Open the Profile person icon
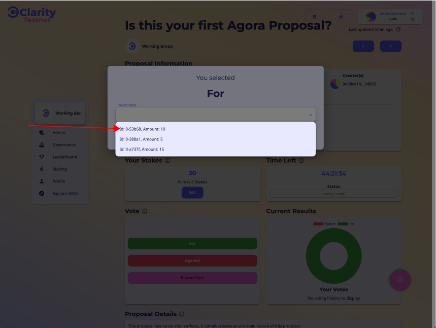This screenshot has width=436, height=328. click(x=42, y=181)
